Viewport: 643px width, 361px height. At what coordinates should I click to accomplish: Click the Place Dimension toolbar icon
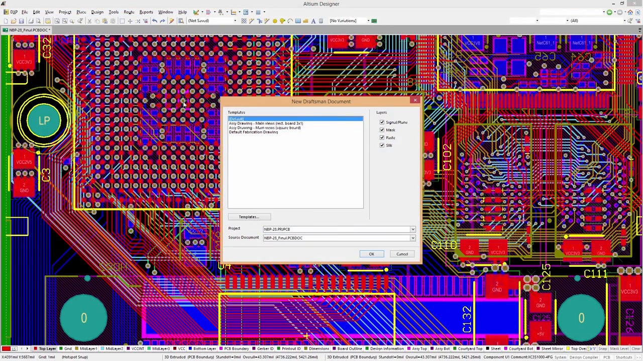pyautogui.click(x=234, y=12)
